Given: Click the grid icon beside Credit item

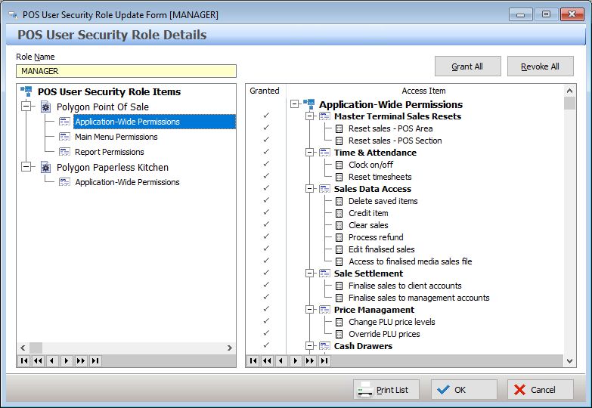Looking at the screenshot, I should (339, 213).
